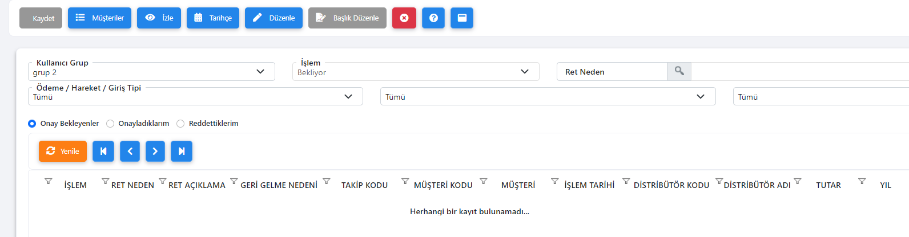The image size is (909, 237).
Task: Click the window card icon button
Action: (x=462, y=18)
